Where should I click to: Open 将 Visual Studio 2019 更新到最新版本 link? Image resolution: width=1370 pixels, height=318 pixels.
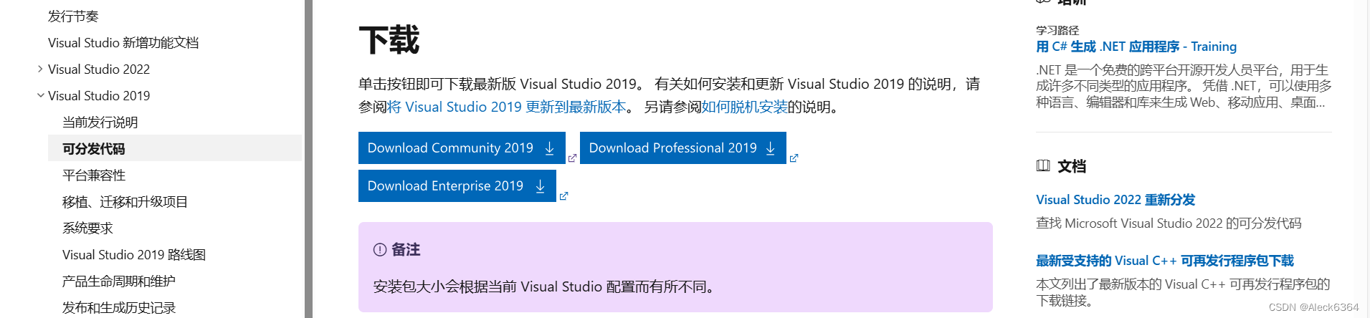click(507, 107)
